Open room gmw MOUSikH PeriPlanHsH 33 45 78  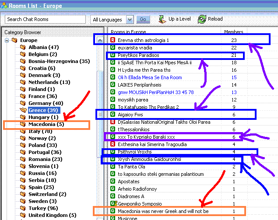click(156, 92)
